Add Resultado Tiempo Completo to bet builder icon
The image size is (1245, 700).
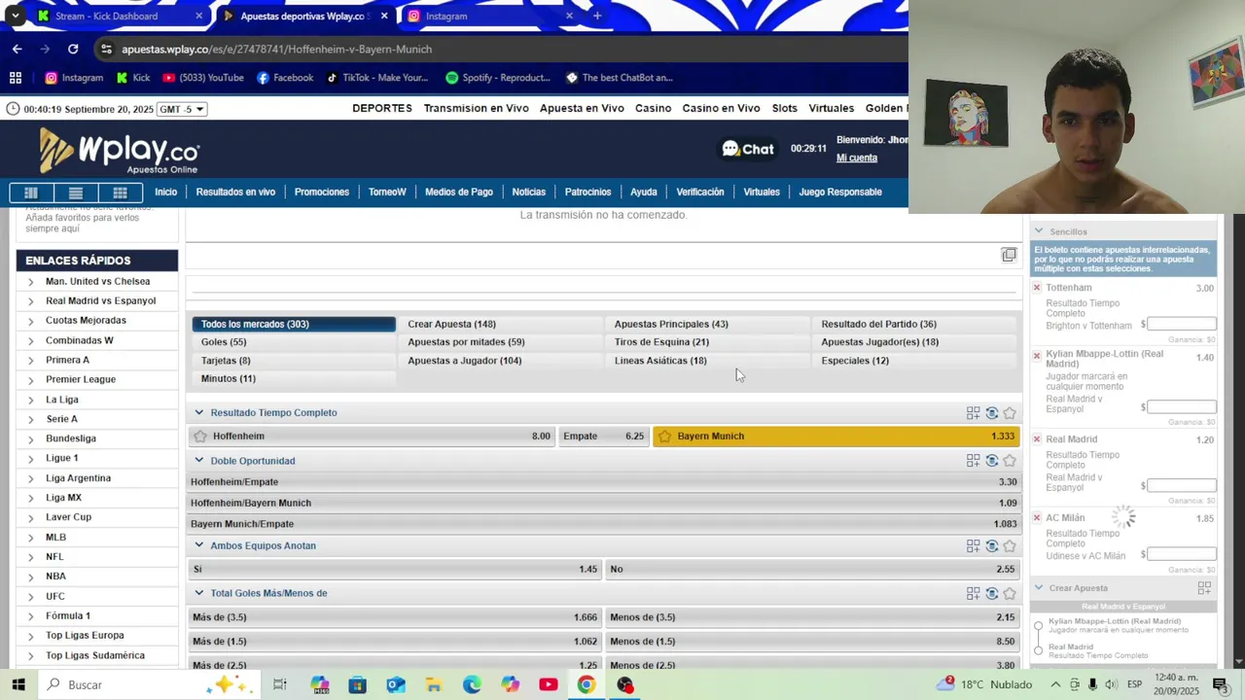click(x=973, y=413)
